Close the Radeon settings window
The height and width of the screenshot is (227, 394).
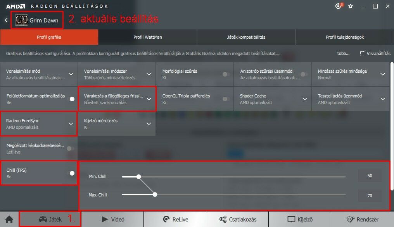click(x=388, y=6)
